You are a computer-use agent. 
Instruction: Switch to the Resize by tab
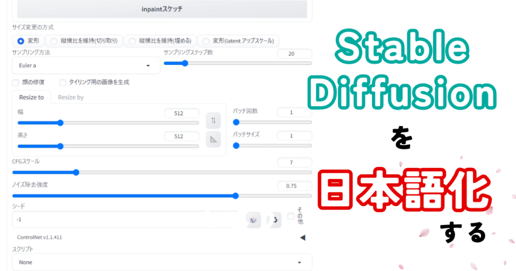[x=71, y=97]
